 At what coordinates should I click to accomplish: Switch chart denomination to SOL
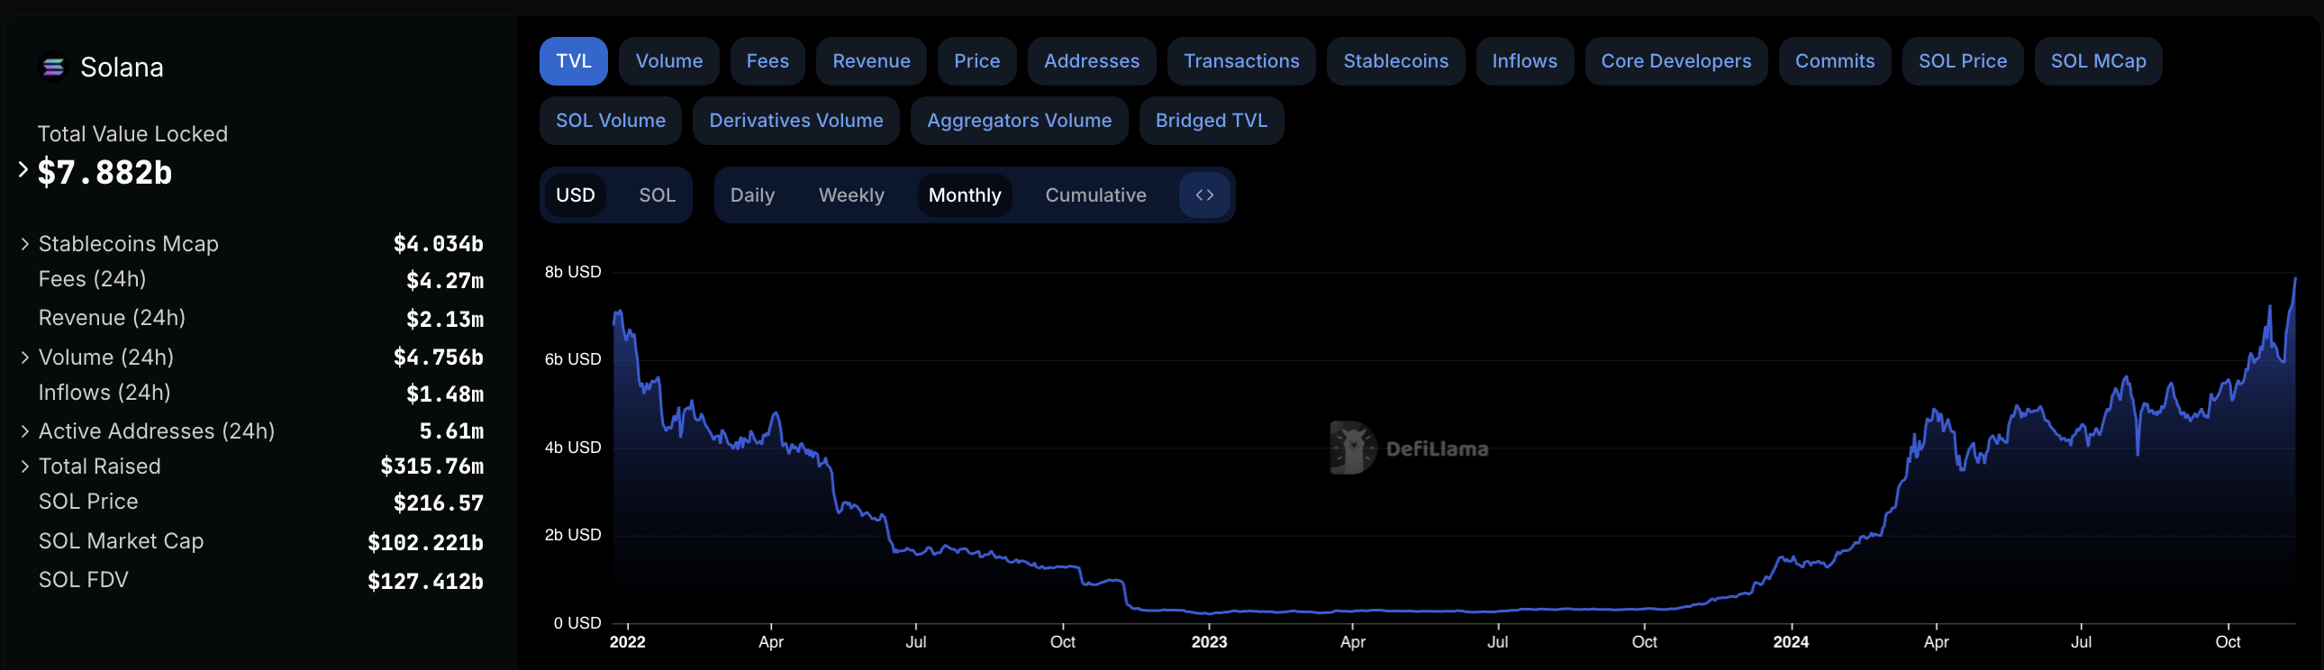click(656, 195)
